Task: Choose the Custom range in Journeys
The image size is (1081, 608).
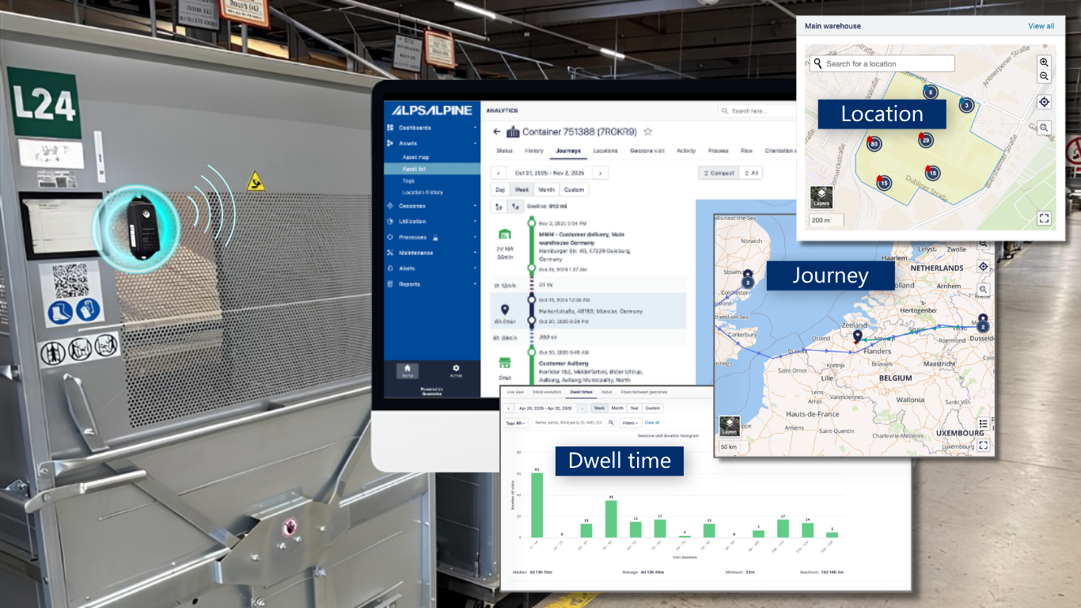Action: [574, 190]
